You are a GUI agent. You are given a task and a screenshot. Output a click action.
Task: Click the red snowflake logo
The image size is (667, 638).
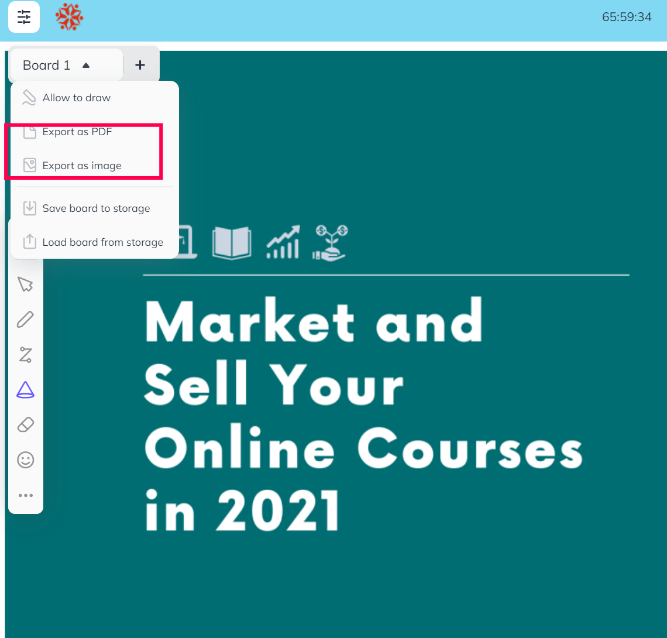(x=69, y=17)
